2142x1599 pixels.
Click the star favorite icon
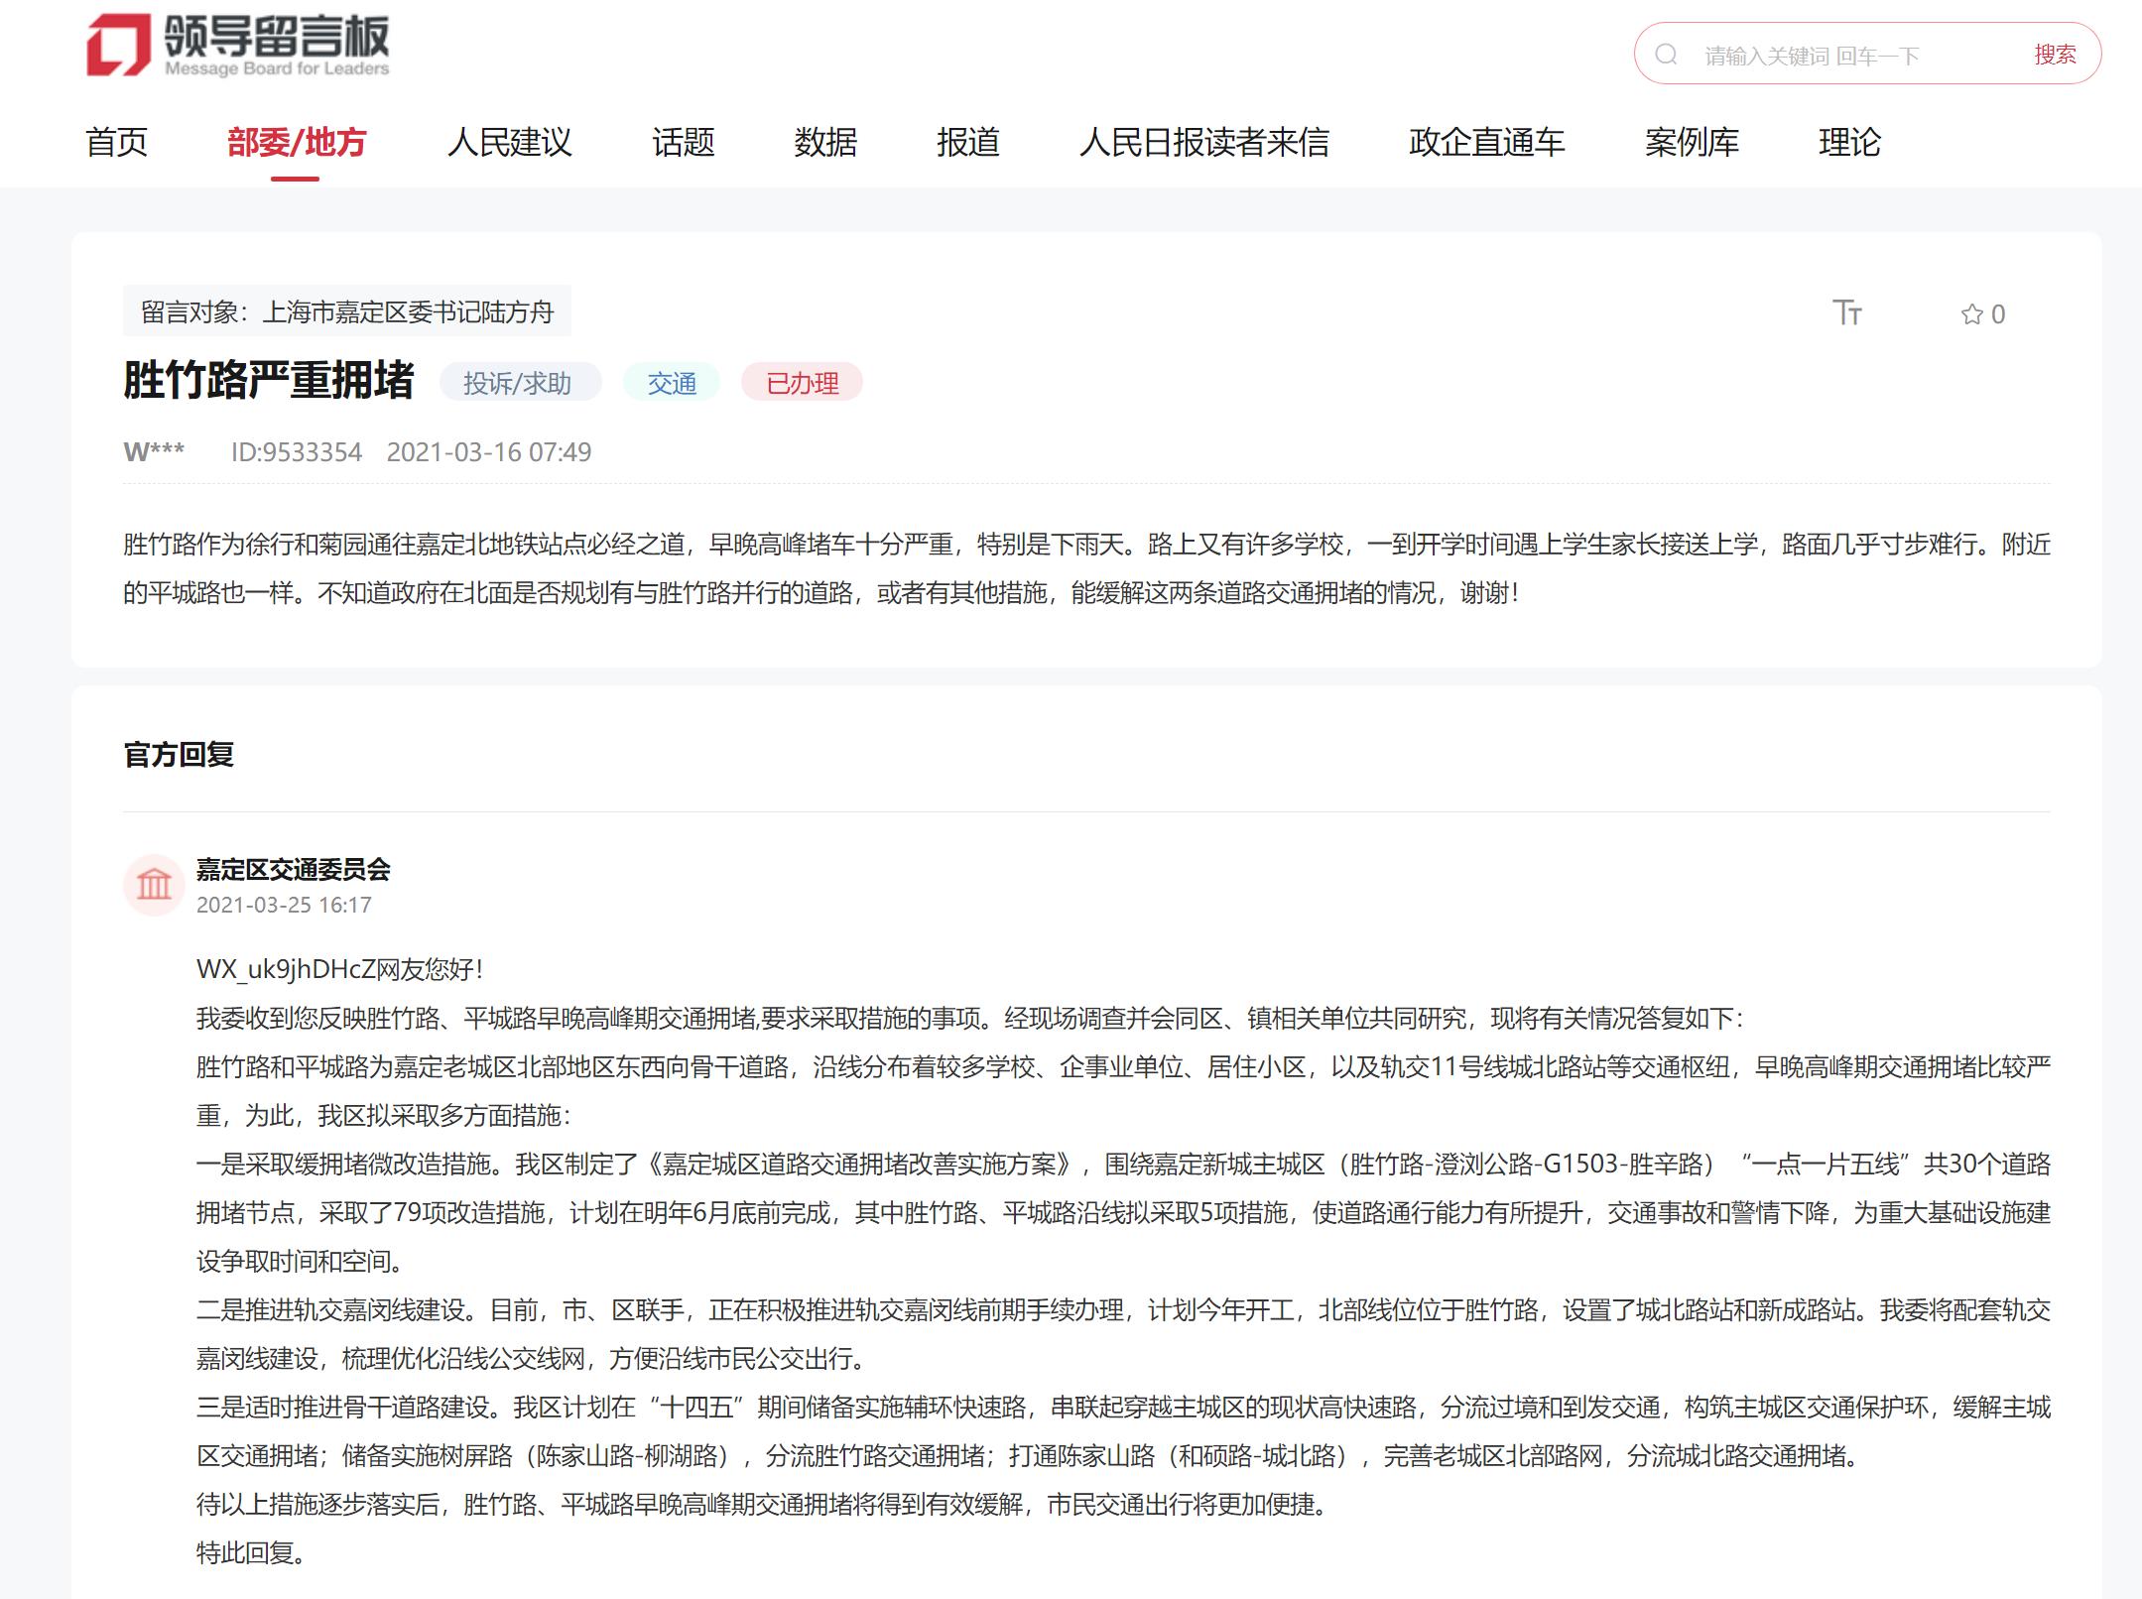1971,314
